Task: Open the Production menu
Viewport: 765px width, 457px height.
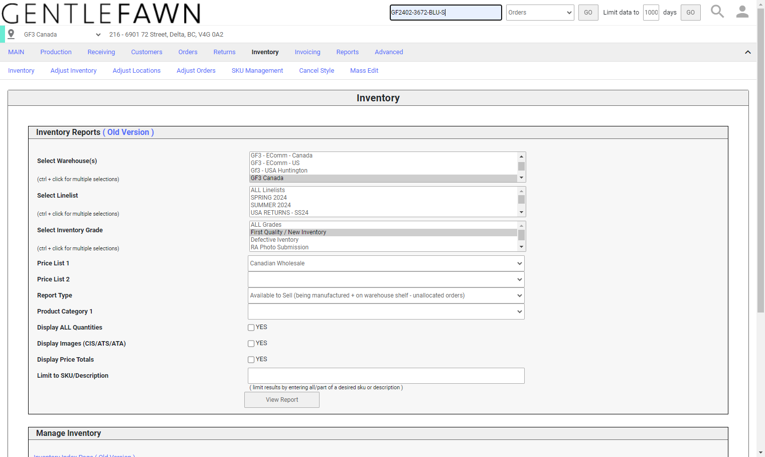Action: 56,52
